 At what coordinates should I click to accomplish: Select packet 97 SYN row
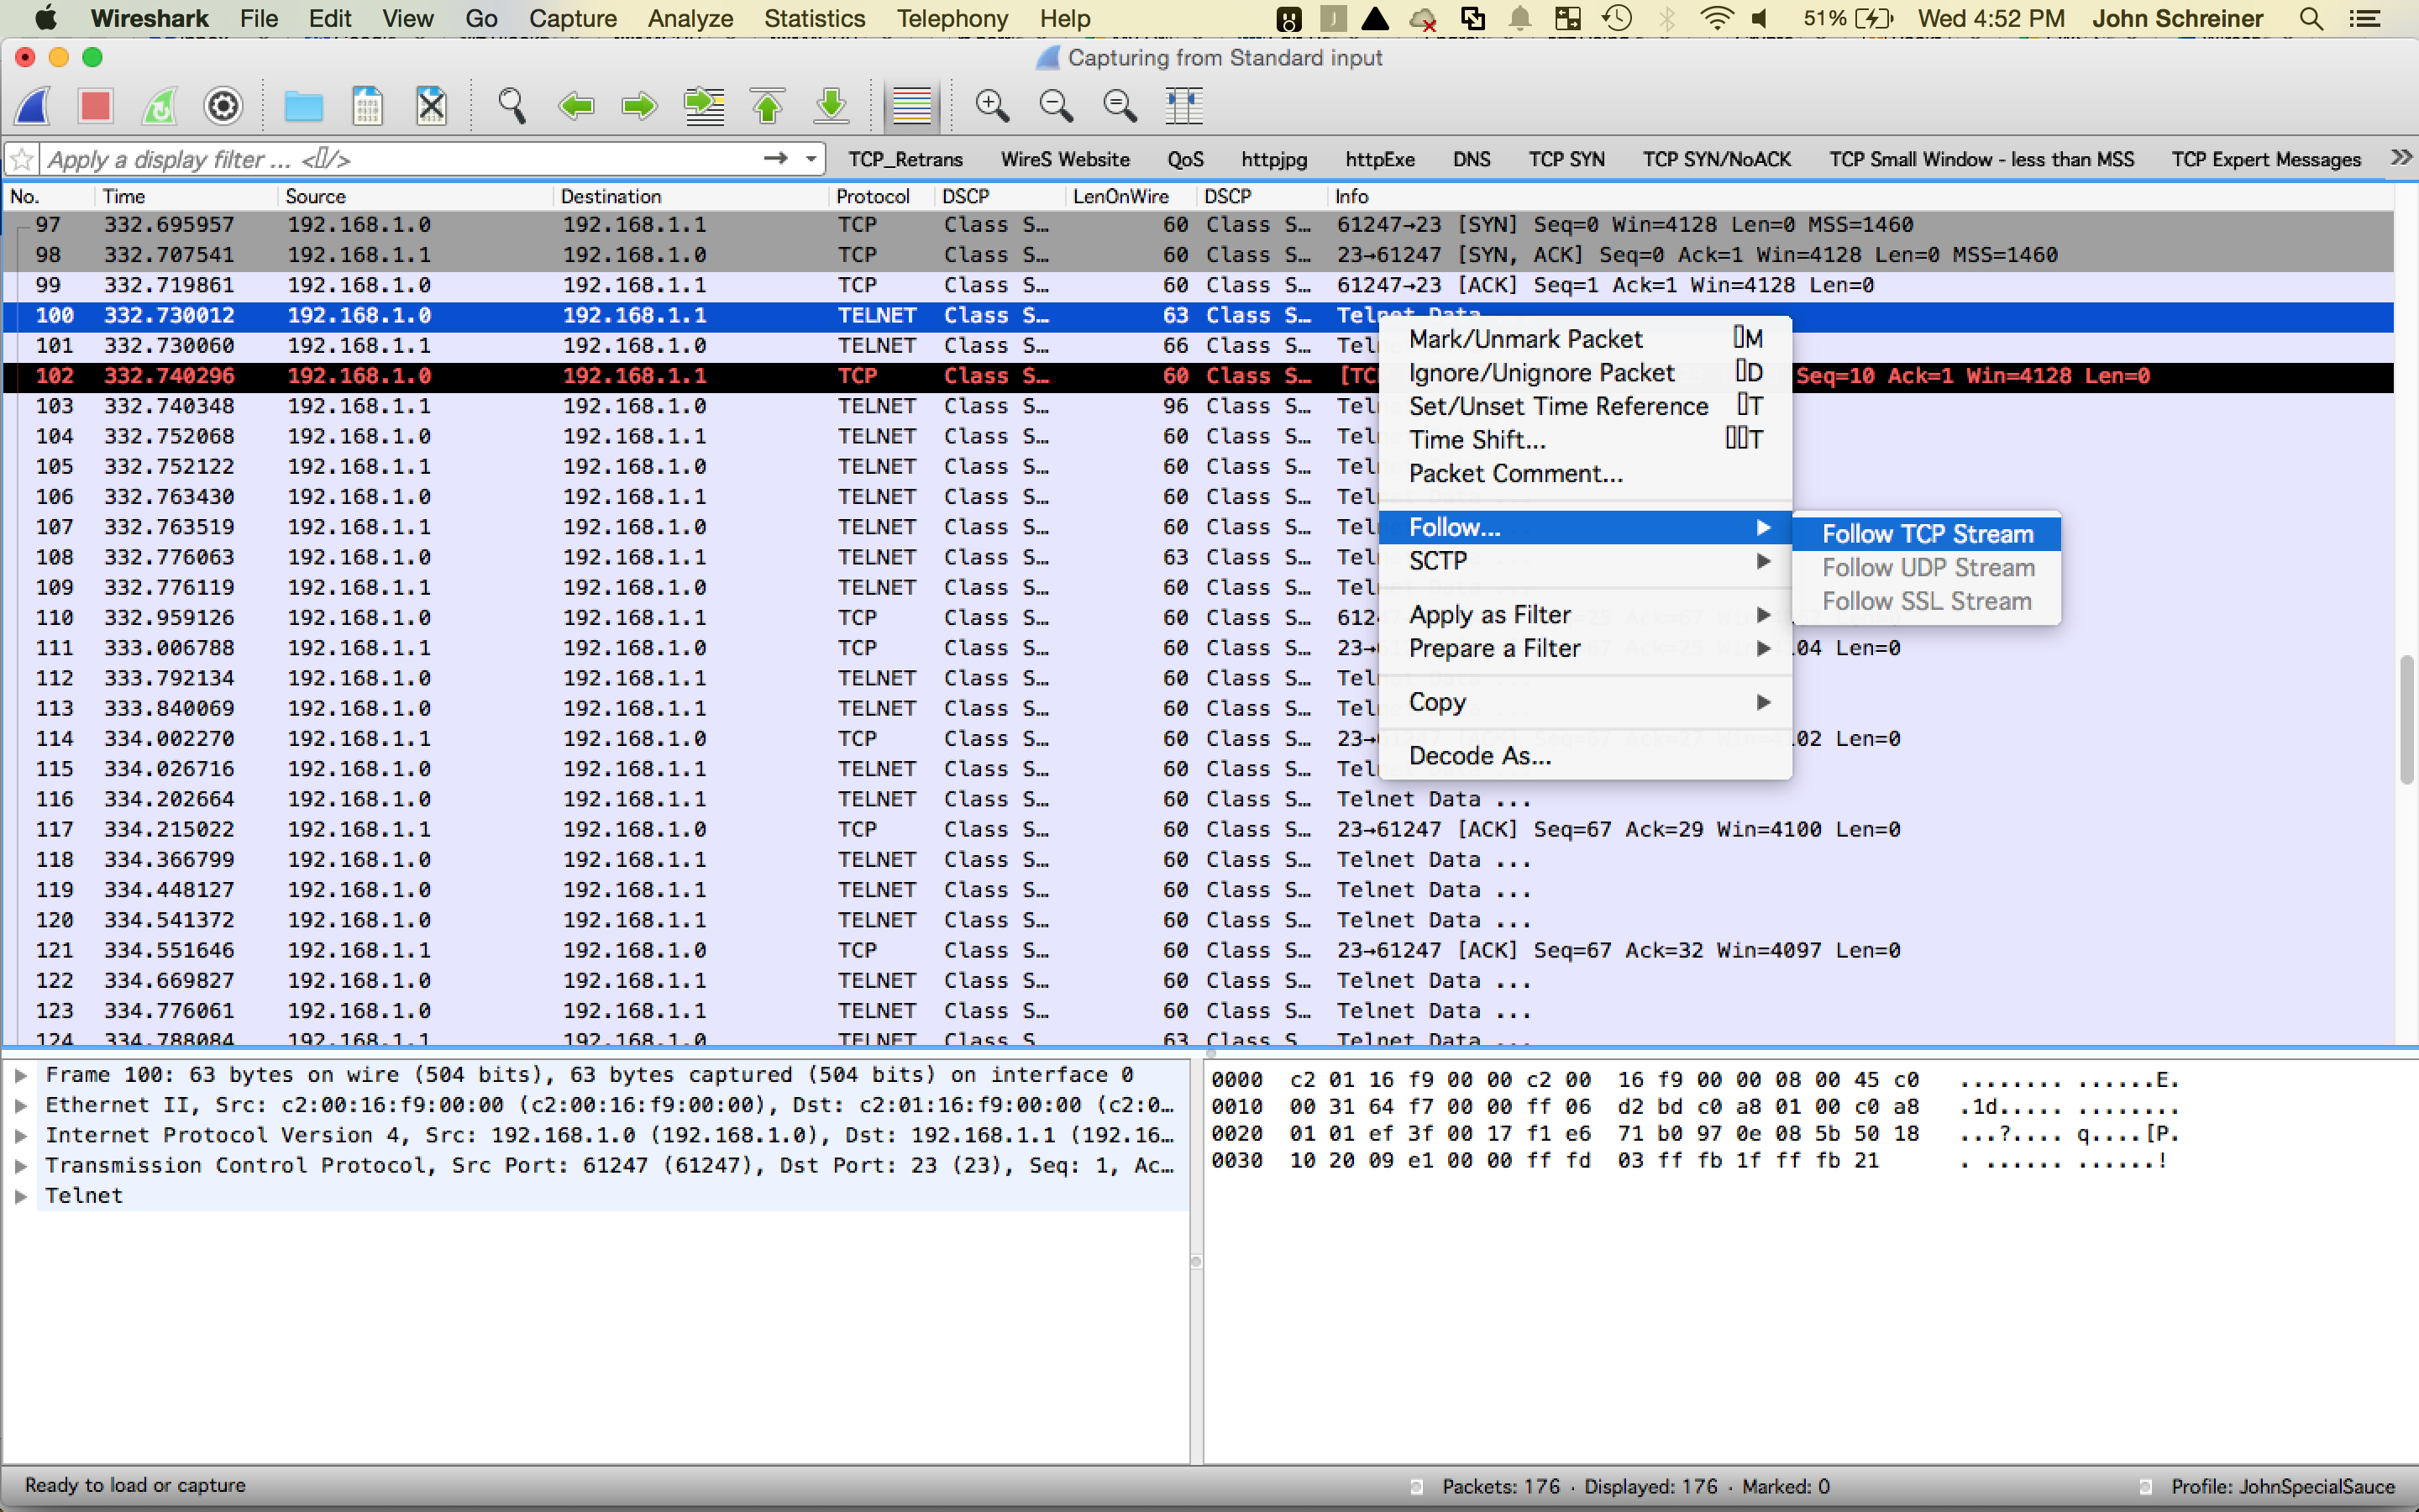point(1198,225)
